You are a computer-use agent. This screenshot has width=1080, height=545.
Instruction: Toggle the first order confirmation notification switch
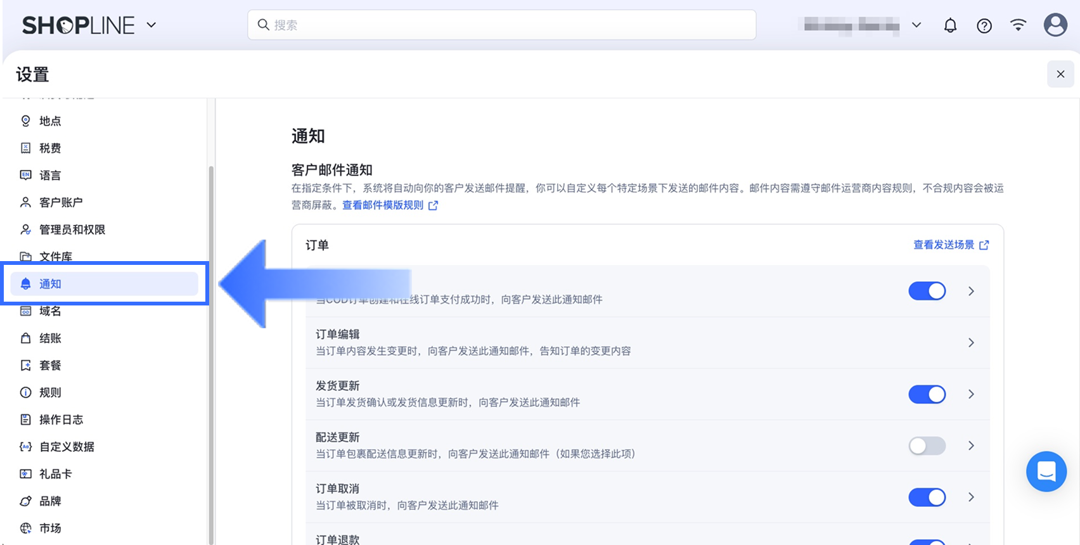927,291
